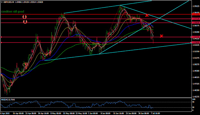
Task: Click the triangle menu before GBPUSD,H4
Action: tap(2, 2)
